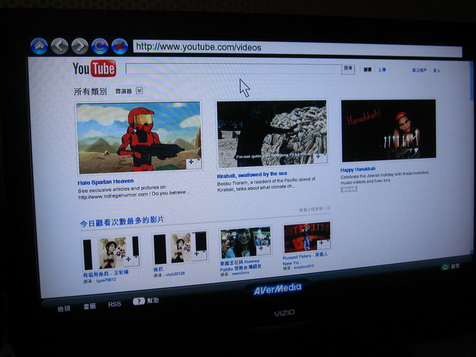Open the Russell Peters stage thumbnail
Screen dimensions: 476x357
(307, 237)
